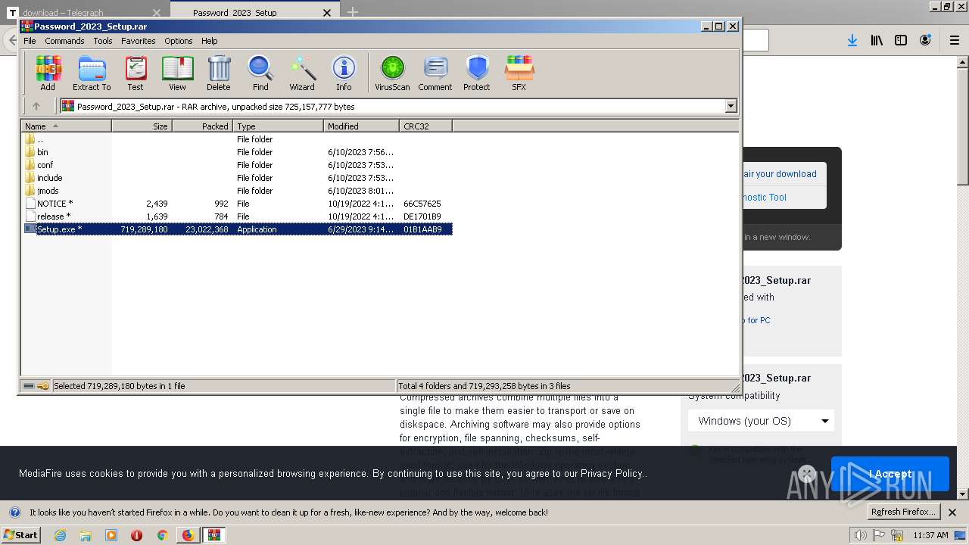Screen dimensions: 969x545
Task: Open the Favorites menu
Action: [x=139, y=41]
